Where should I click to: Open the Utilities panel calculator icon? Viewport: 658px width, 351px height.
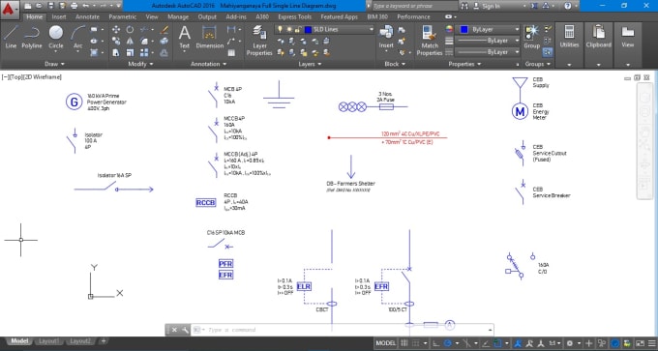(x=569, y=32)
